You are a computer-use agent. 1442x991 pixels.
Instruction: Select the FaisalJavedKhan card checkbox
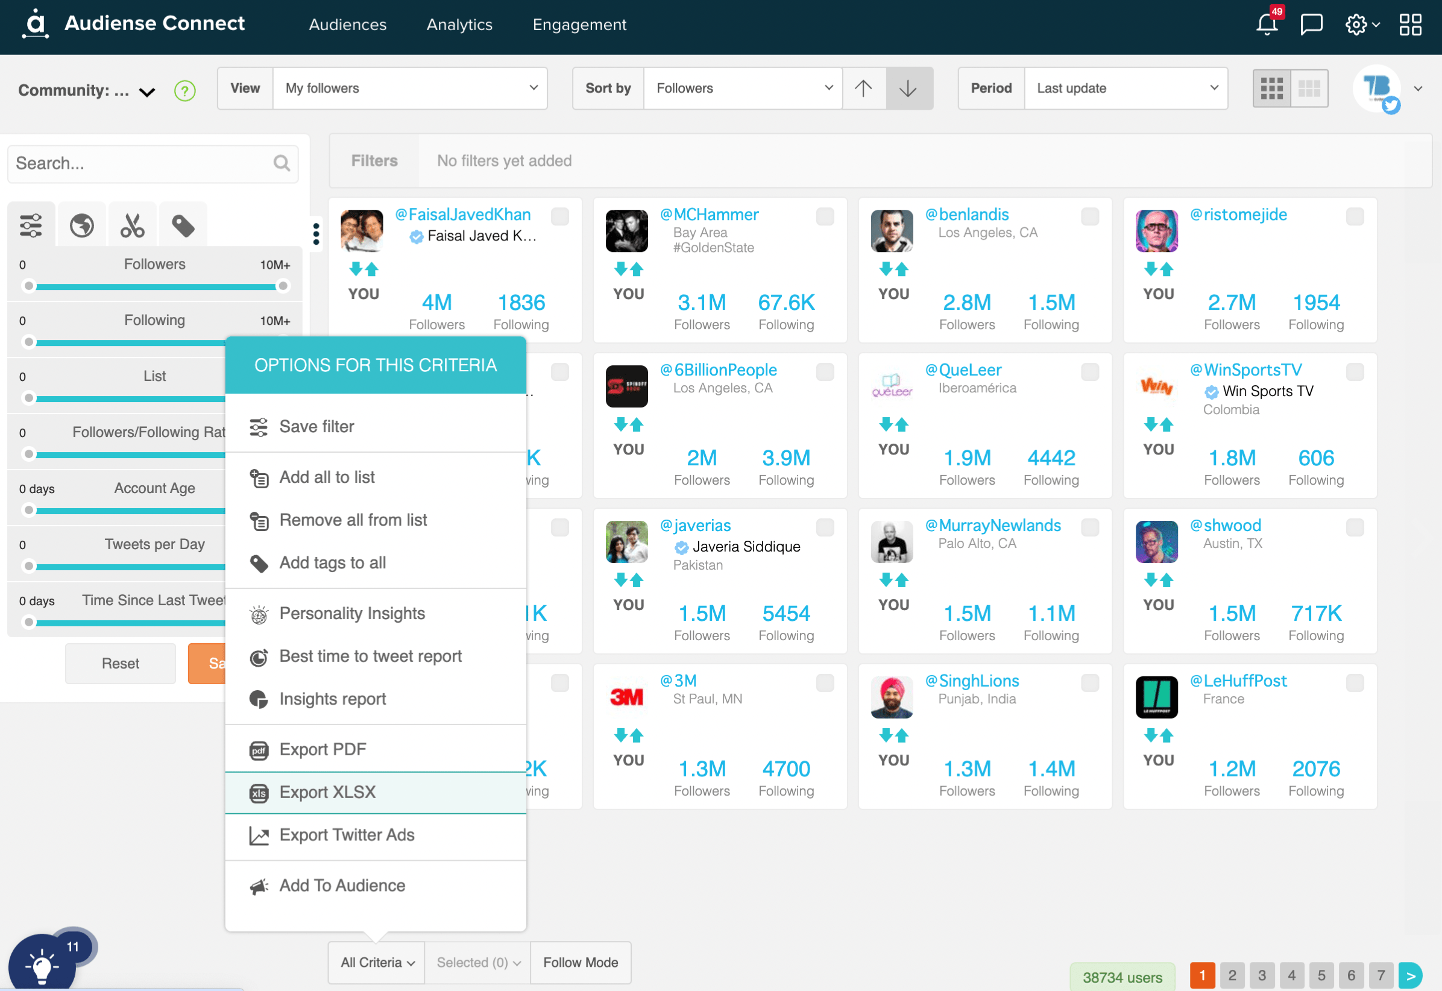[559, 216]
